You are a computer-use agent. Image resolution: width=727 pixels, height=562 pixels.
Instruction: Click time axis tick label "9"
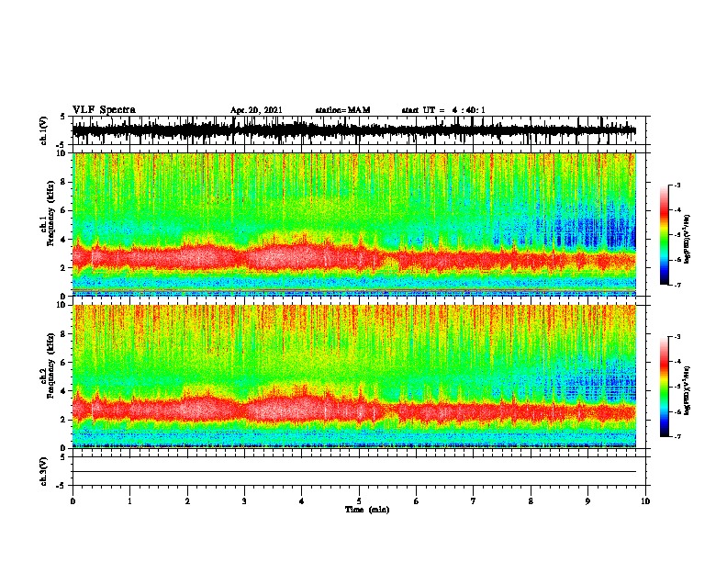tap(587, 501)
